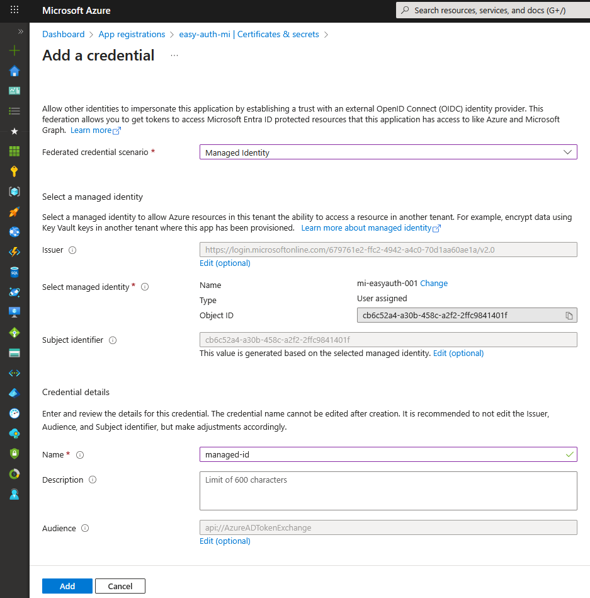Screen dimensions: 590x598
Task: Click the top search resources bar
Action: point(493,10)
